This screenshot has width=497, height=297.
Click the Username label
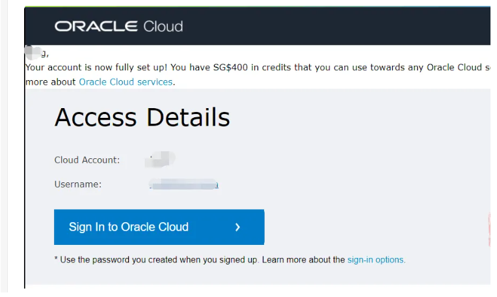[x=77, y=184]
